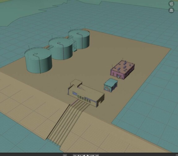The image size is (178, 156).
Task: Play the animation in reverse
Action: pyautogui.click(x=84, y=155)
